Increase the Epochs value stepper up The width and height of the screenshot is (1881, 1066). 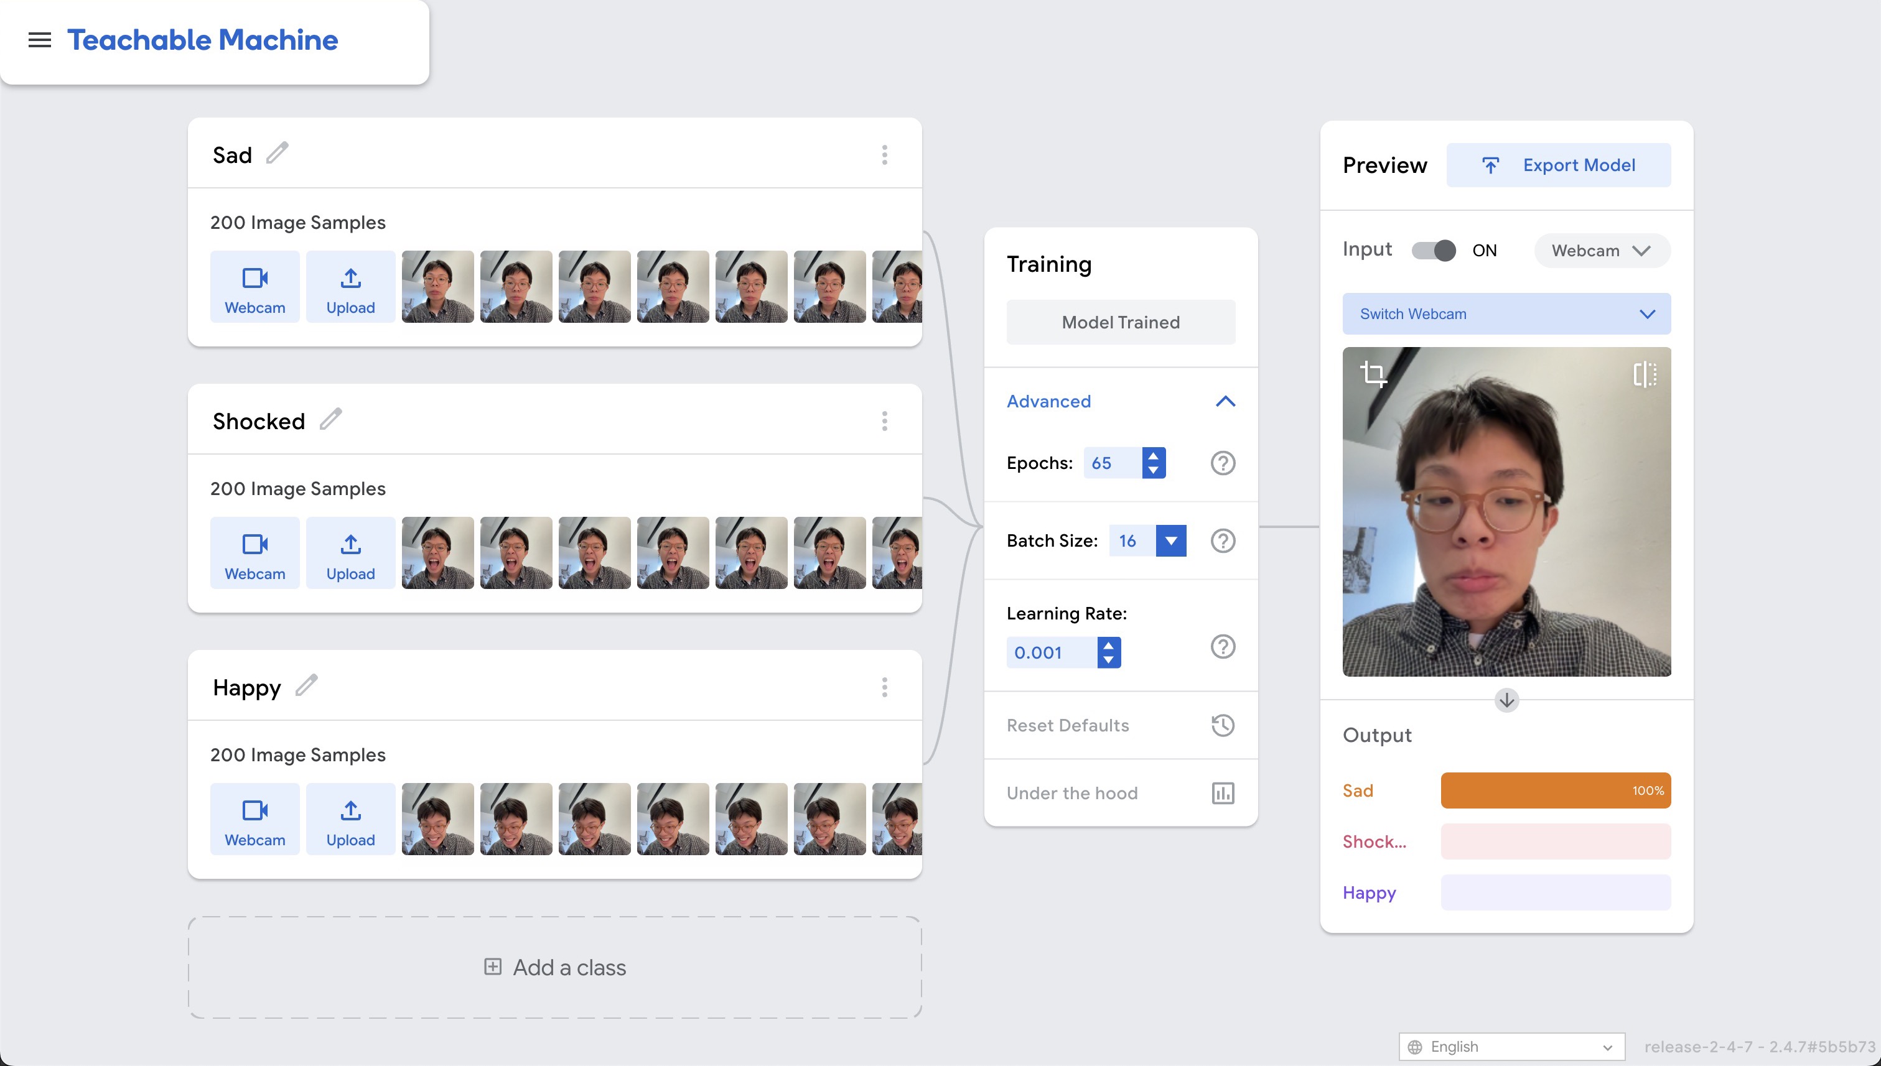point(1153,455)
